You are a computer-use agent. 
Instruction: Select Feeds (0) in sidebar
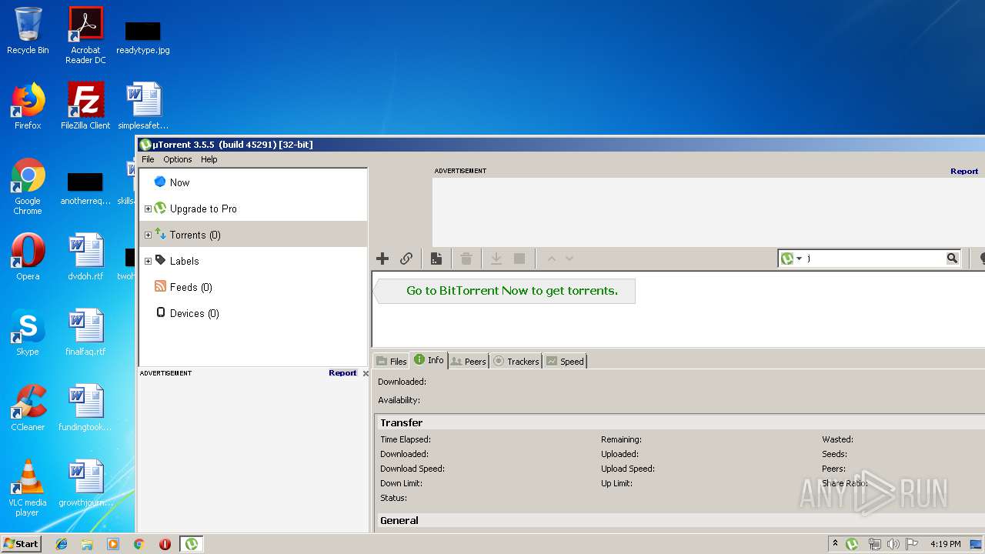191,287
